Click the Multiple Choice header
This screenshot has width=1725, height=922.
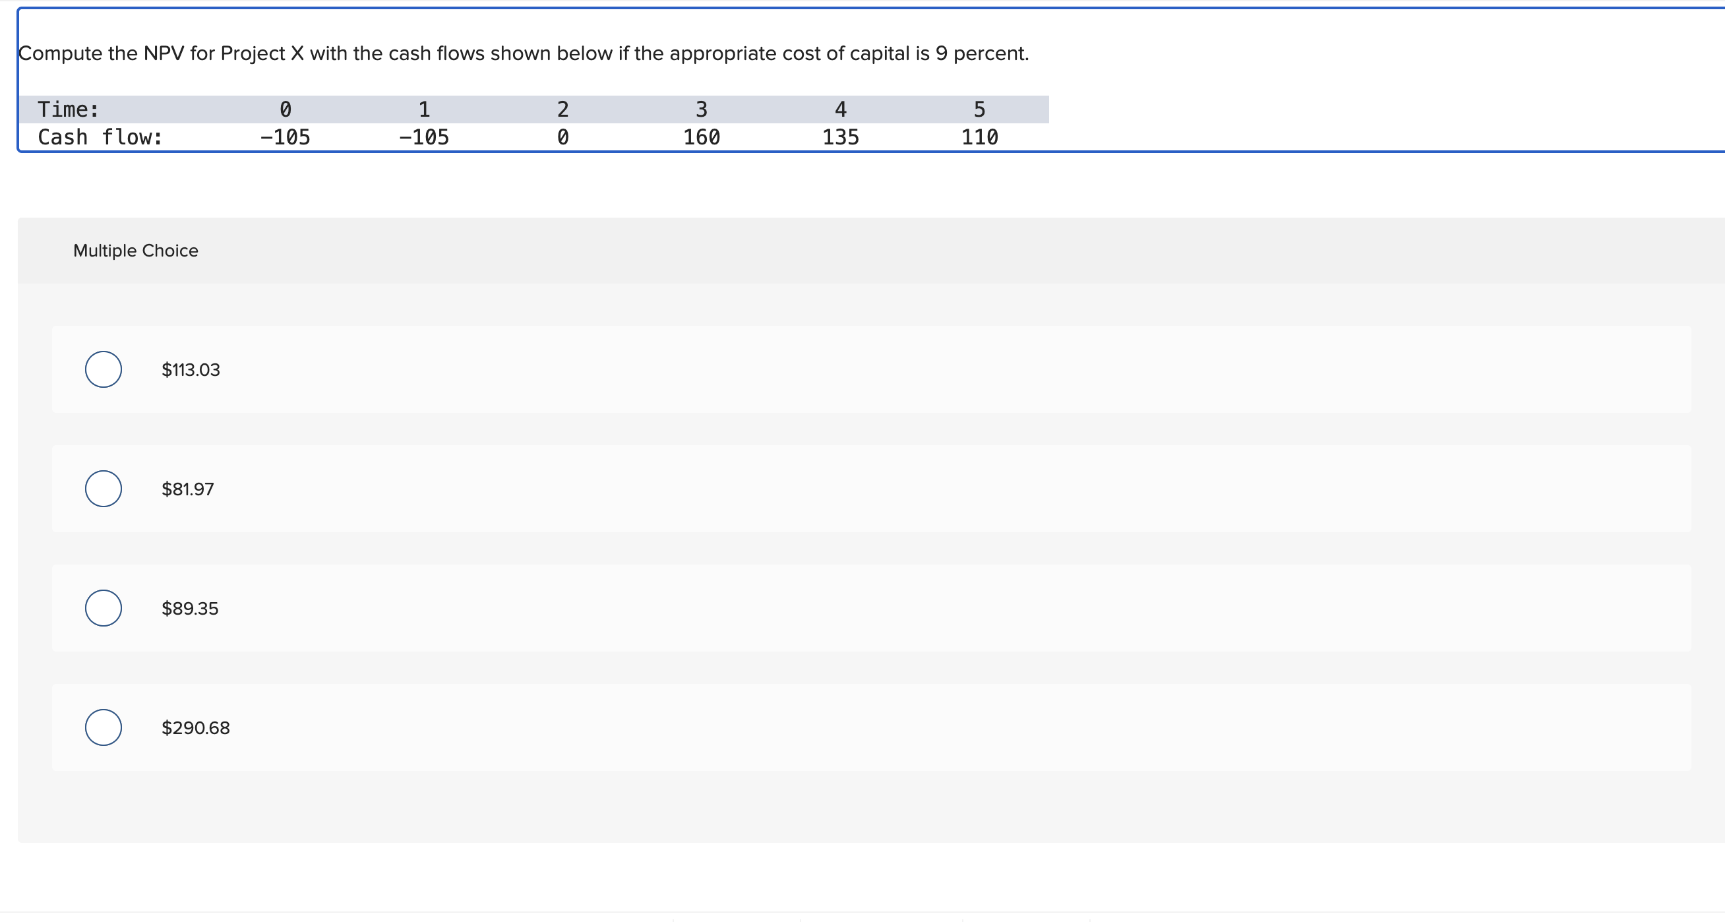[135, 251]
